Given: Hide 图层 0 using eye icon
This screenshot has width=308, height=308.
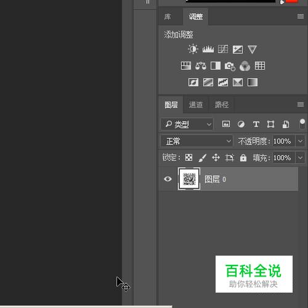Looking at the screenshot, I should click(x=168, y=179).
